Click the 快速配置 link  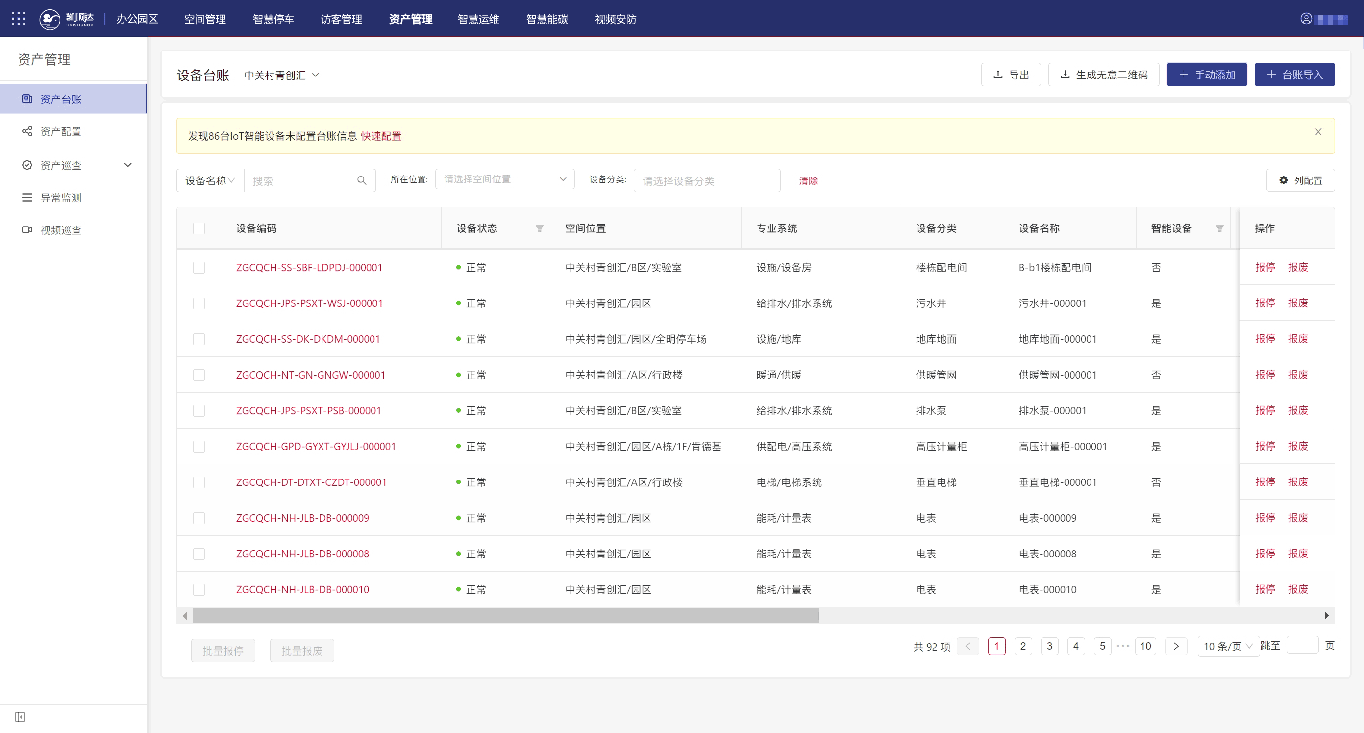(381, 136)
